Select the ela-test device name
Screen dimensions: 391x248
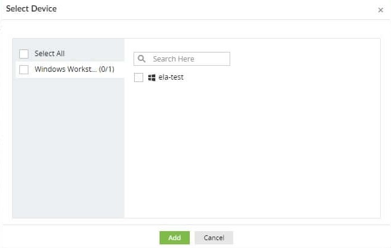pos(170,77)
